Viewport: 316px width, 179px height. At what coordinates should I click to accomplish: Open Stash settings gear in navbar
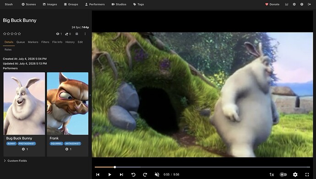click(294, 4)
